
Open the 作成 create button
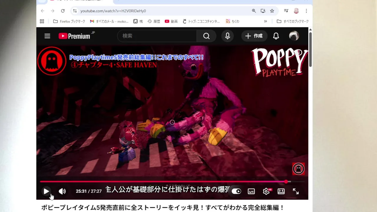point(254,36)
